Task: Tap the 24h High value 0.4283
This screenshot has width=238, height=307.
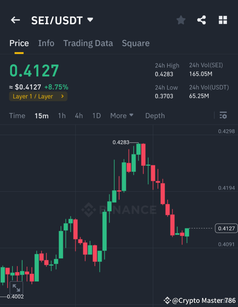Action: click(x=164, y=74)
